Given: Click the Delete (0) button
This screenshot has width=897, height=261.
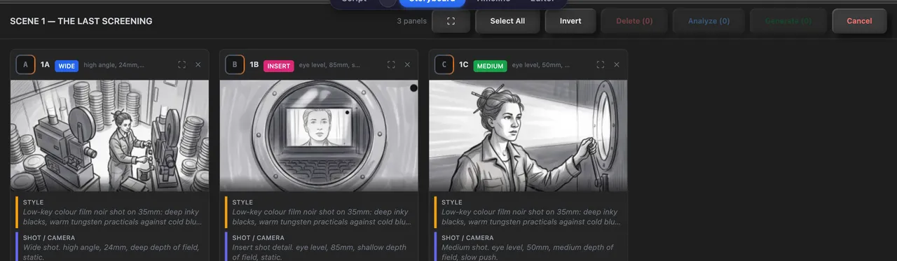Looking at the screenshot, I should point(634,21).
